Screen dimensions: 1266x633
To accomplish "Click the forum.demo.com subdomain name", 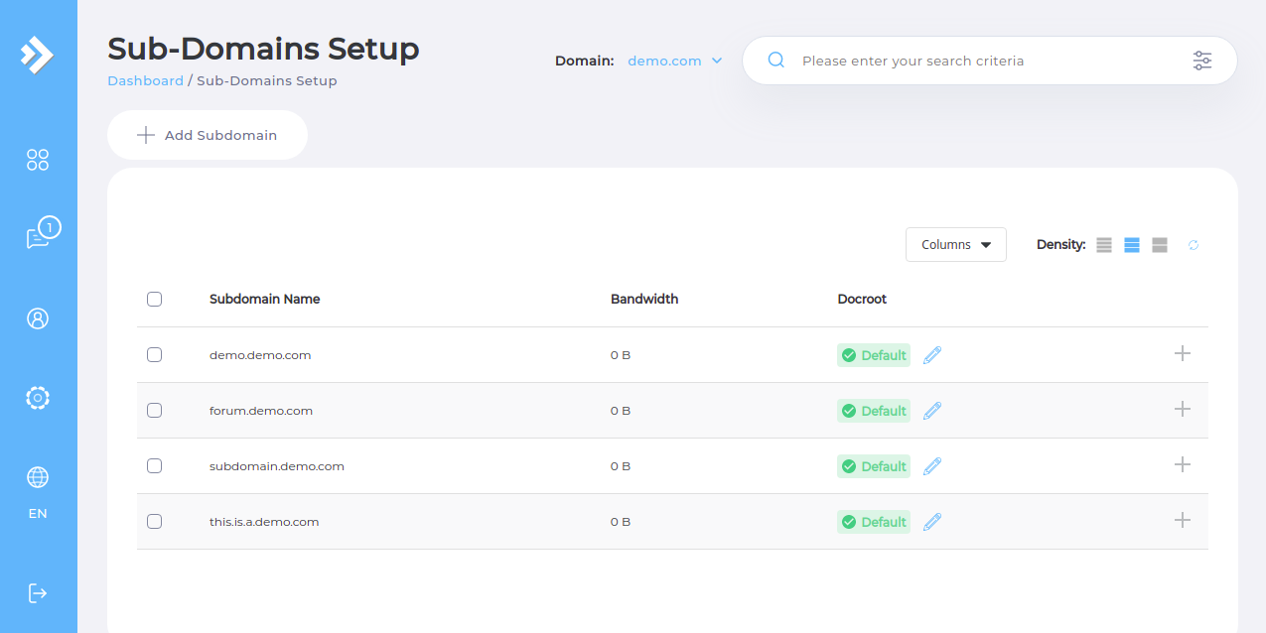I will [x=261, y=411].
